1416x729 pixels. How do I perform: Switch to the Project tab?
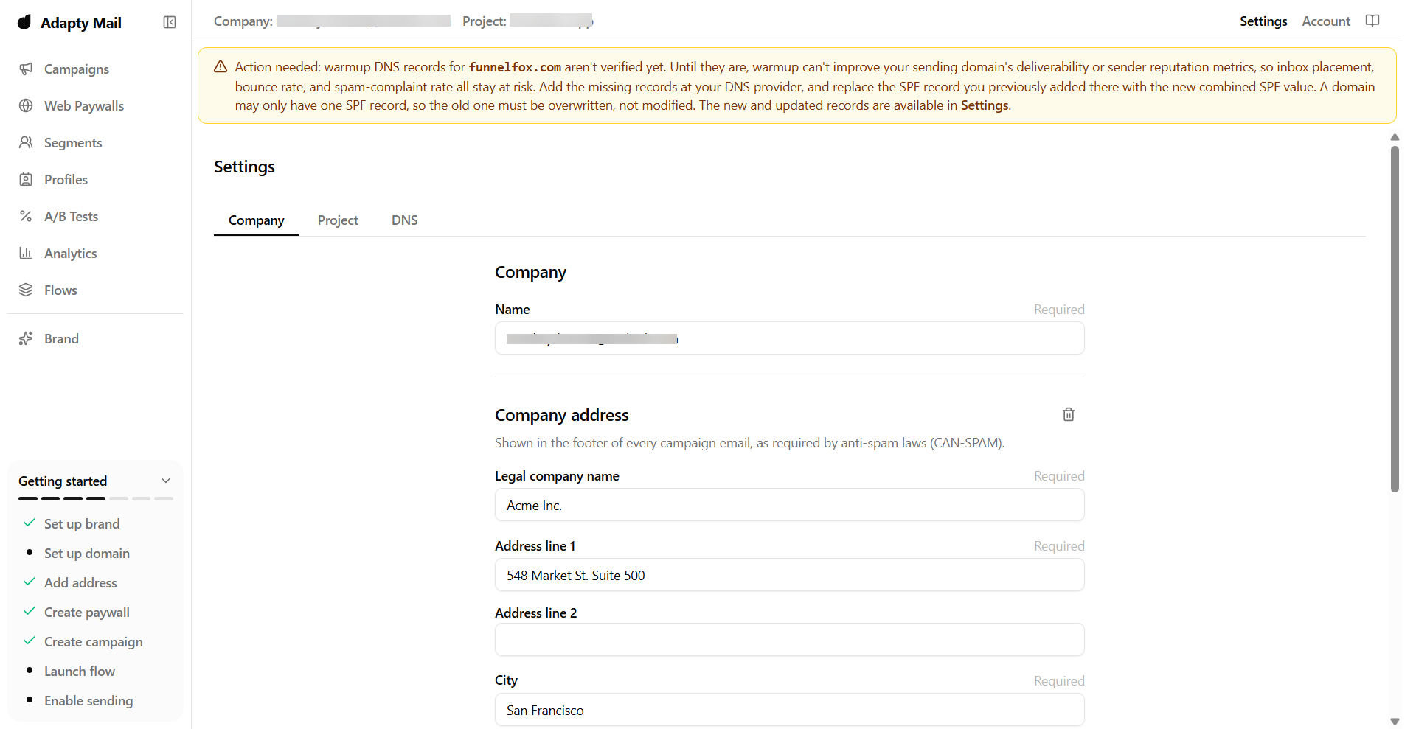click(338, 220)
